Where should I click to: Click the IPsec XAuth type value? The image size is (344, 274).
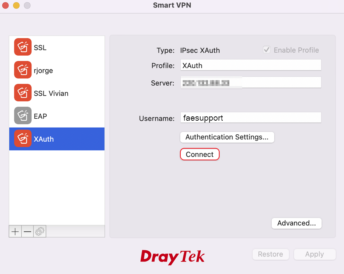click(200, 50)
